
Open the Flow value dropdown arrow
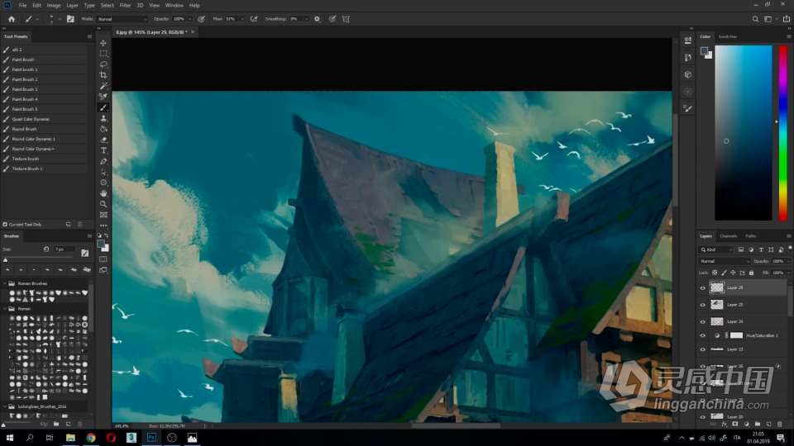tap(242, 19)
